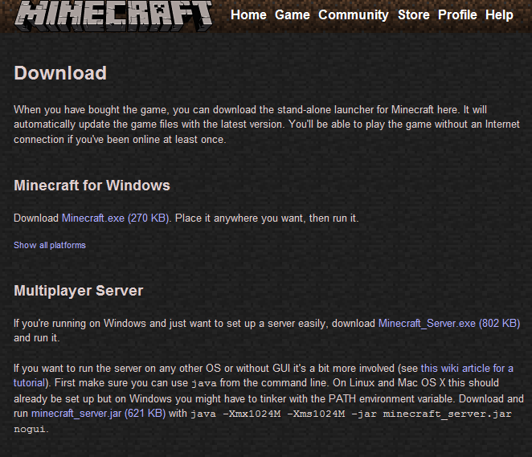Download Minecraft_Server.exe (802 KB)
The width and height of the screenshot is (532, 457).
pos(449,324)
